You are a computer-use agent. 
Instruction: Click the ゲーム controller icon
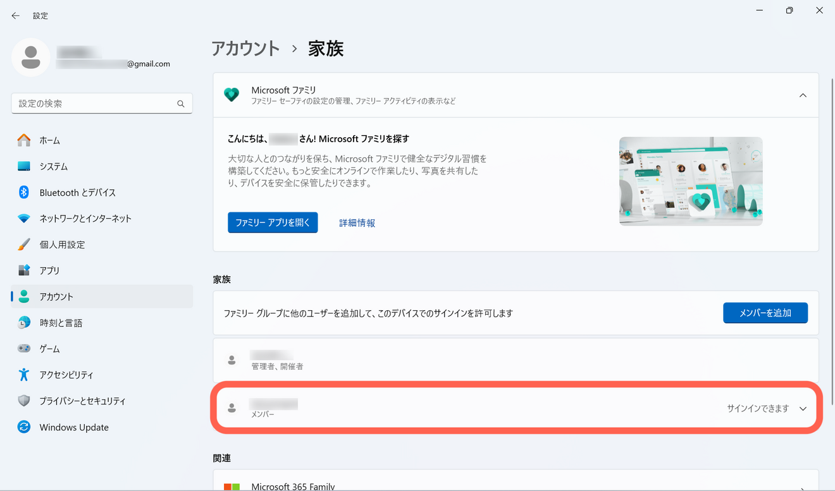pos(24,349)
